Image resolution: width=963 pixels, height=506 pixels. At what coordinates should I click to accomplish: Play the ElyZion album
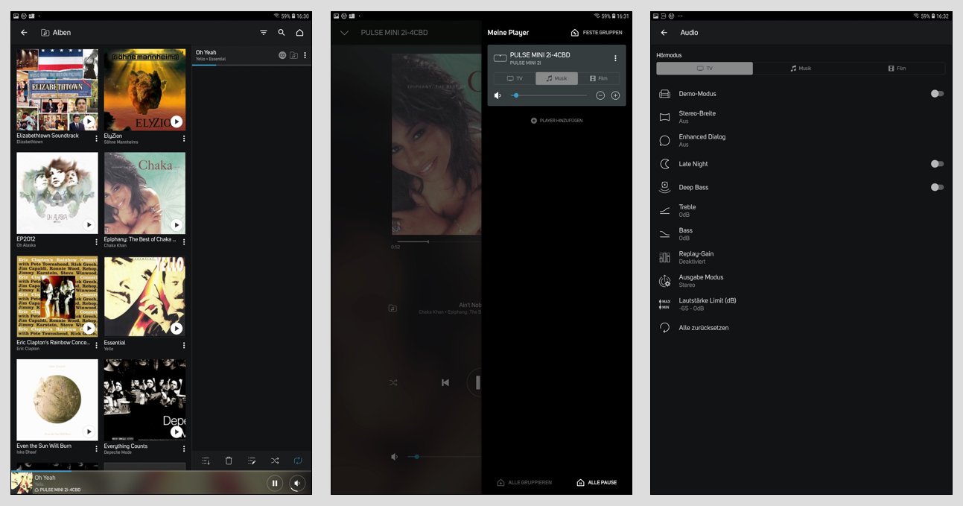[177, 121]
